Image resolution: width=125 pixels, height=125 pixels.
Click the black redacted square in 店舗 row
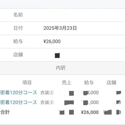click(x=57, y=55)
